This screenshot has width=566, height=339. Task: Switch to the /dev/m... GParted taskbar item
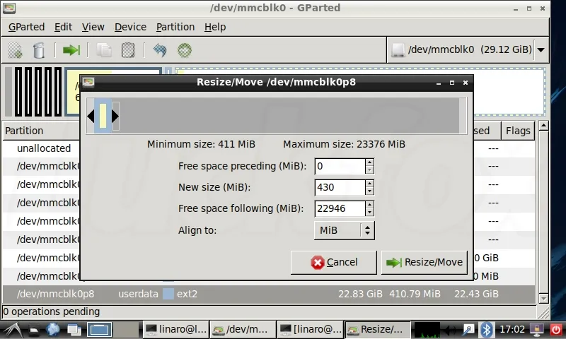[x=242, y=329]
